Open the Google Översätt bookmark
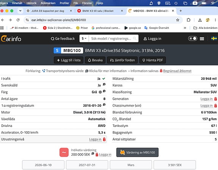The width and height of the screenshot is (218, 170). pyautogui.click(x=157, y=28)
